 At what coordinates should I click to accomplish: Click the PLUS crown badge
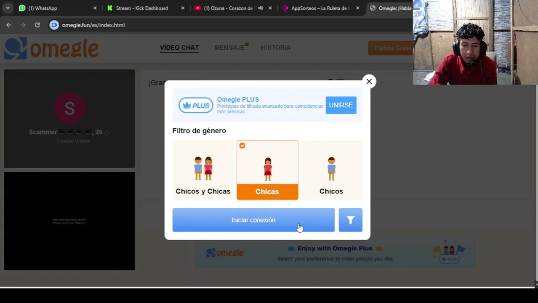(196, 105)
